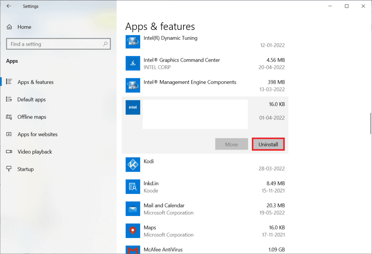Click the 398 MB size value

point(276,82)
